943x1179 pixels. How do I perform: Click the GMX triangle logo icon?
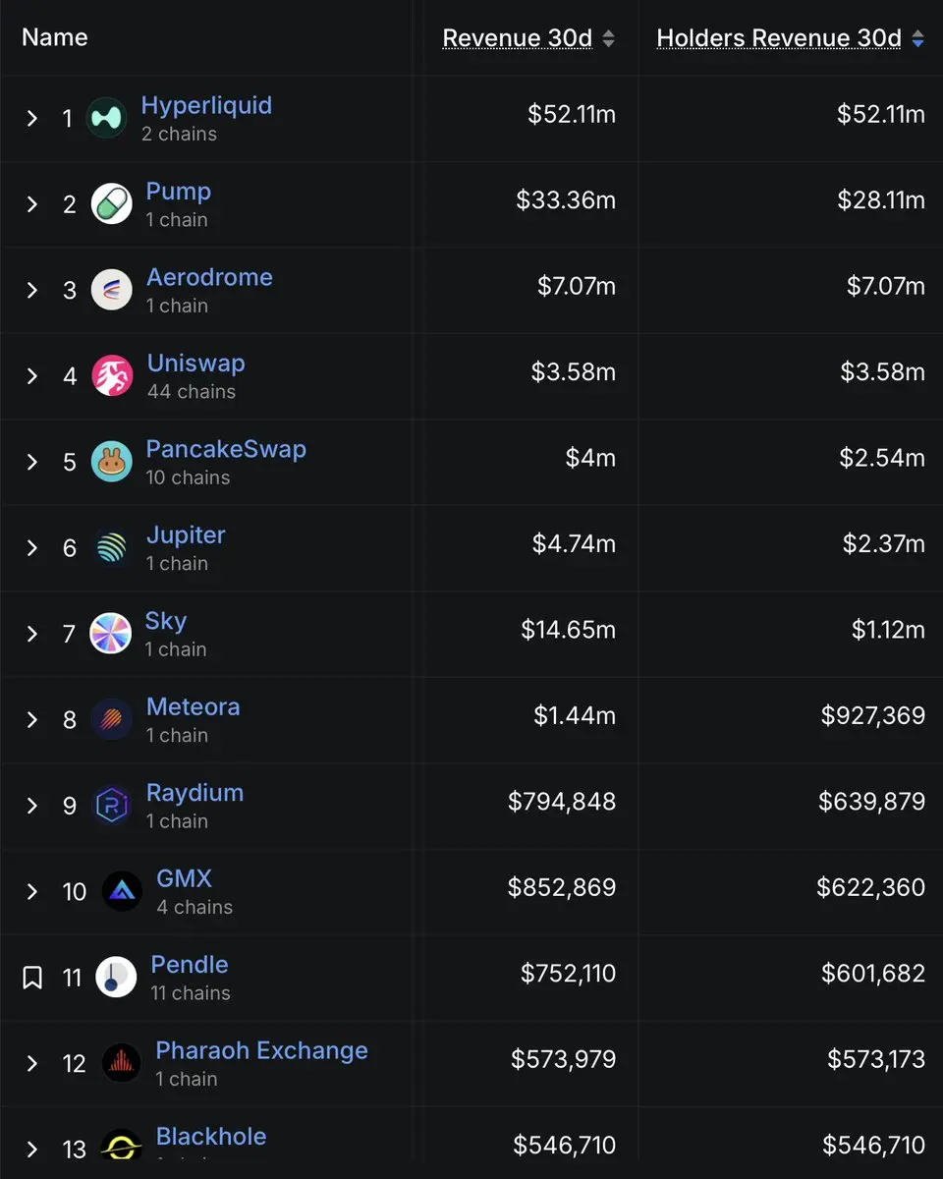click(122, 892)
